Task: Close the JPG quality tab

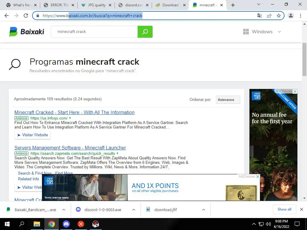Action: coord(110,5)
